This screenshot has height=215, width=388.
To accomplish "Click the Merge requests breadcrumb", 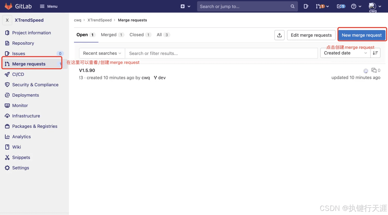I will (x=132, y=20).
